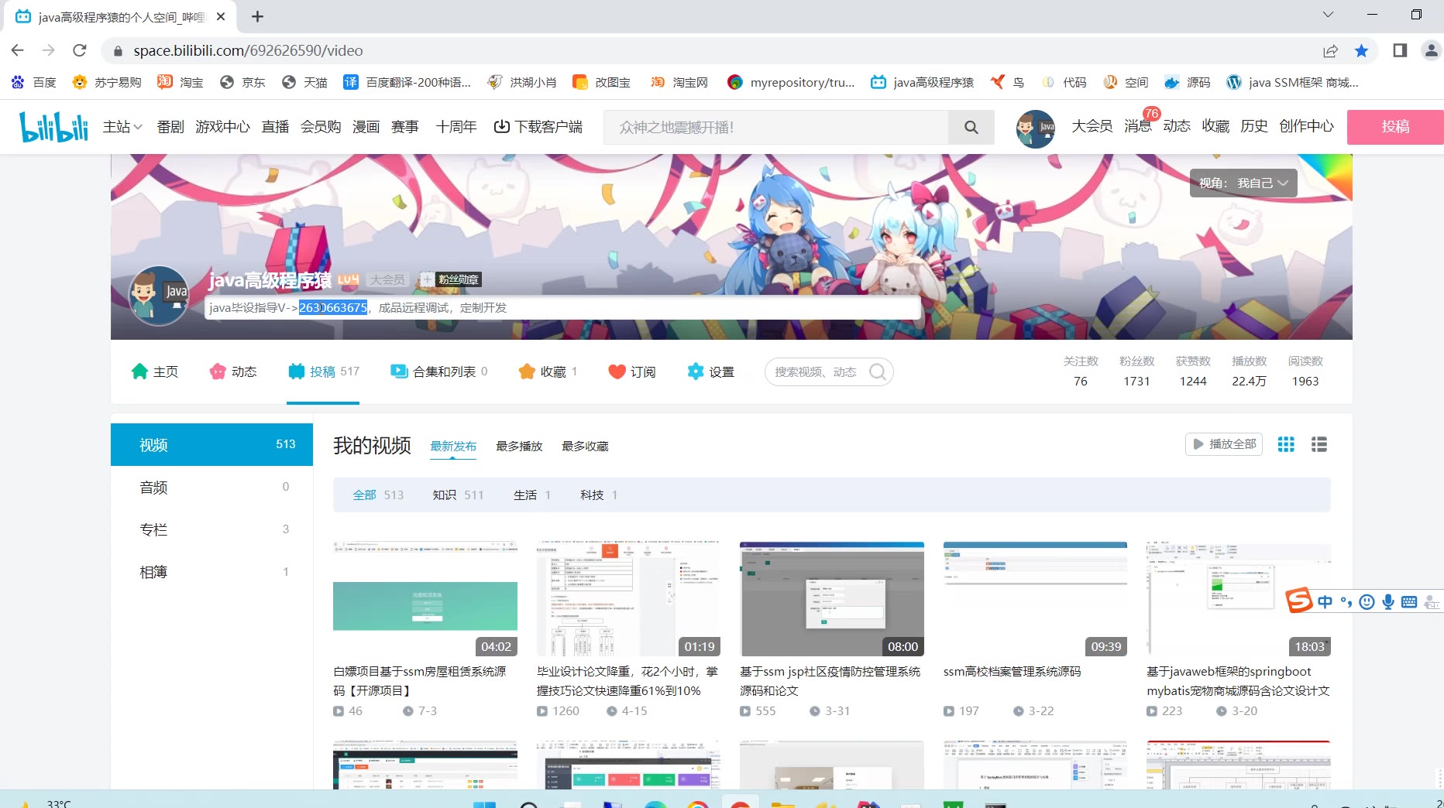Select 视频 513 in left sidebar
The height and width of the screenshot is (808, 1444).
coord(211,445)
